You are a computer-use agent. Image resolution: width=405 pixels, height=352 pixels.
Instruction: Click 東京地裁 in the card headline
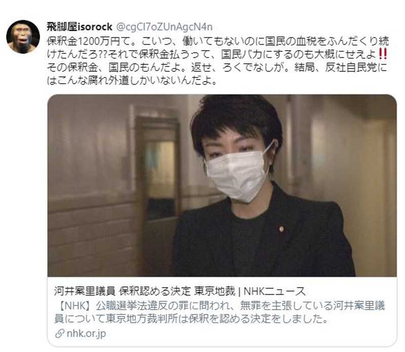(x=215, y=291)
